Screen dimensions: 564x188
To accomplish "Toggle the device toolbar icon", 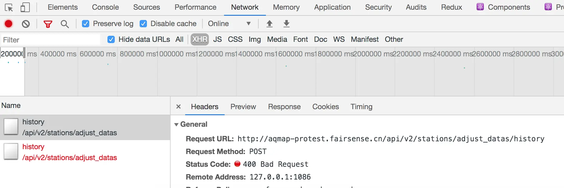I will 25,7.
